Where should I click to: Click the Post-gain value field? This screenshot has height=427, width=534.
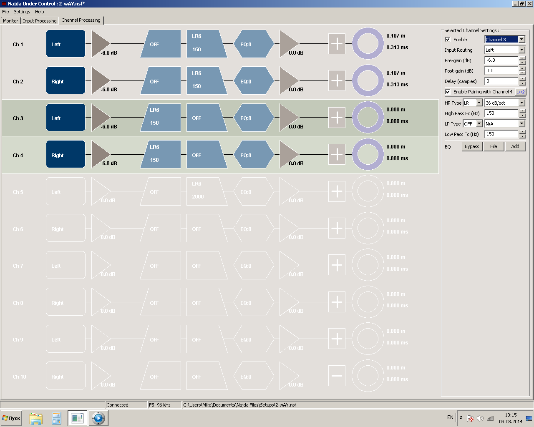[501, 71]
